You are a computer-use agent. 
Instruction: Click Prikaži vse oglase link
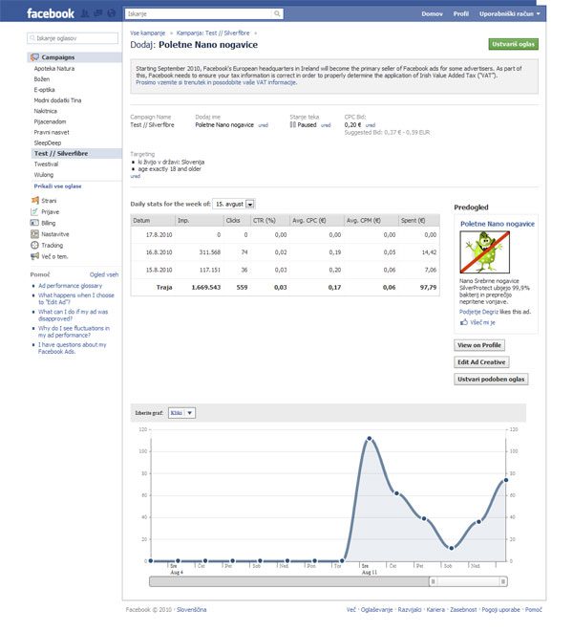(57, 186)
